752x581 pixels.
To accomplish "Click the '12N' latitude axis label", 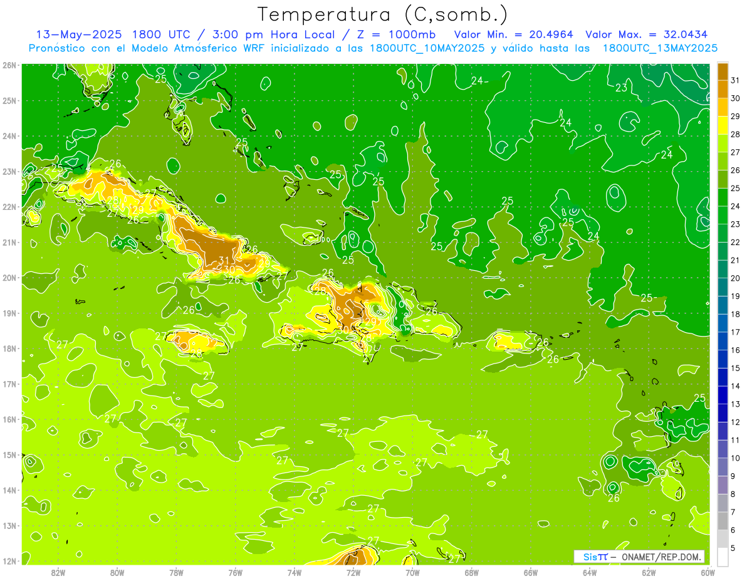I will [9, 561].
